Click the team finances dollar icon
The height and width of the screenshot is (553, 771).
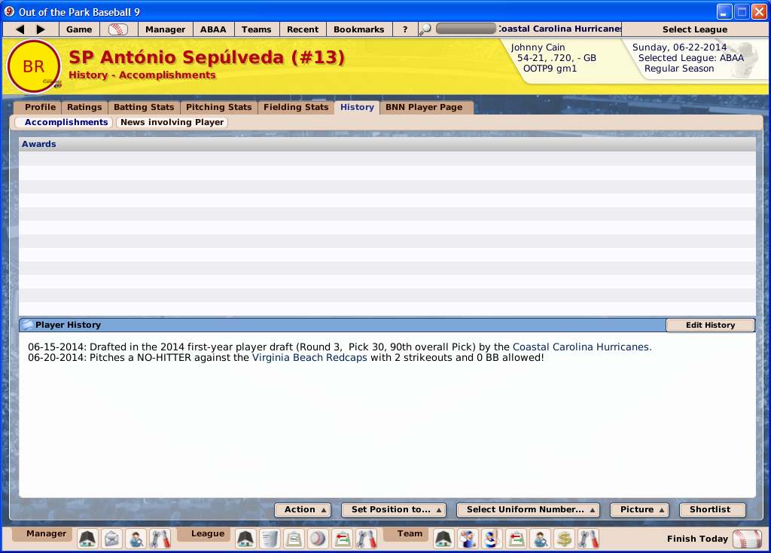click(x=563, y=539)
